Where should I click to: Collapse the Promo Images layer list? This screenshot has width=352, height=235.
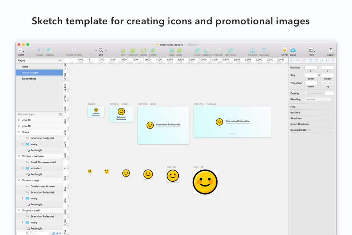[60, 114]
